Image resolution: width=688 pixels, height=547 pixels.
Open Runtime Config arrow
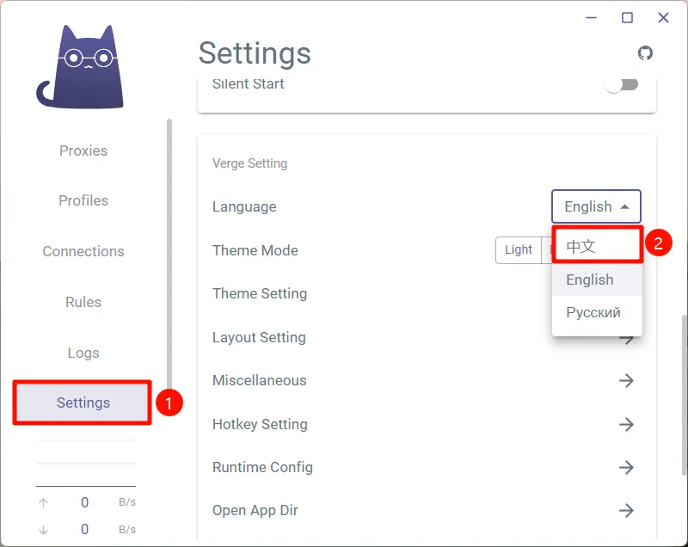pyautogui.click(x=626, y=467)
